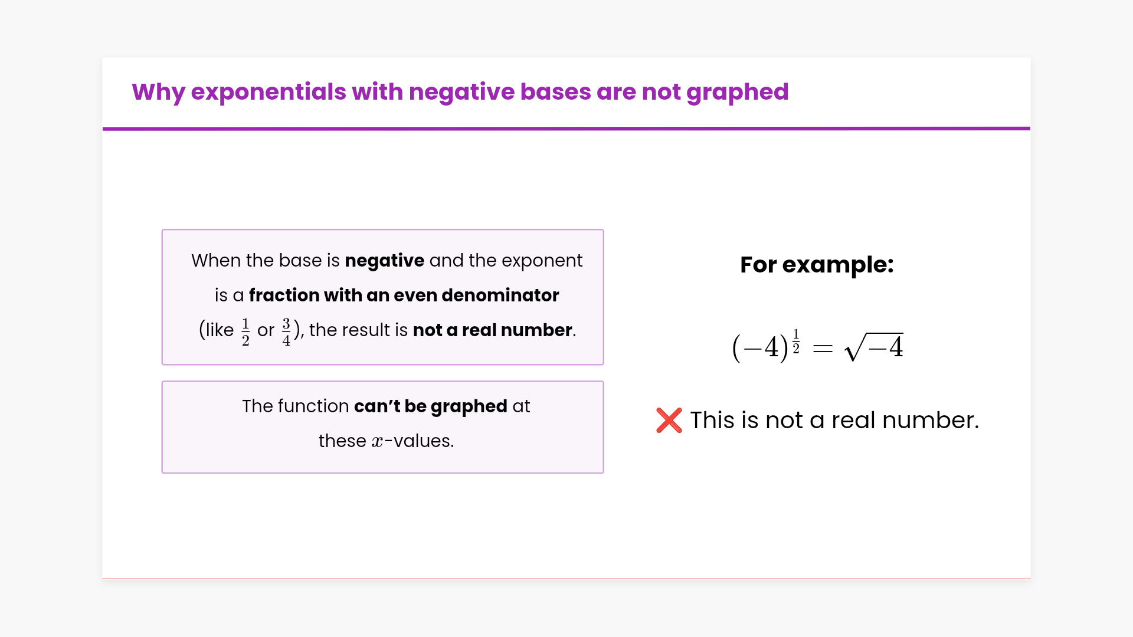Click the purple divider line under the title
1133x637 pixels.
pos(566,128)
